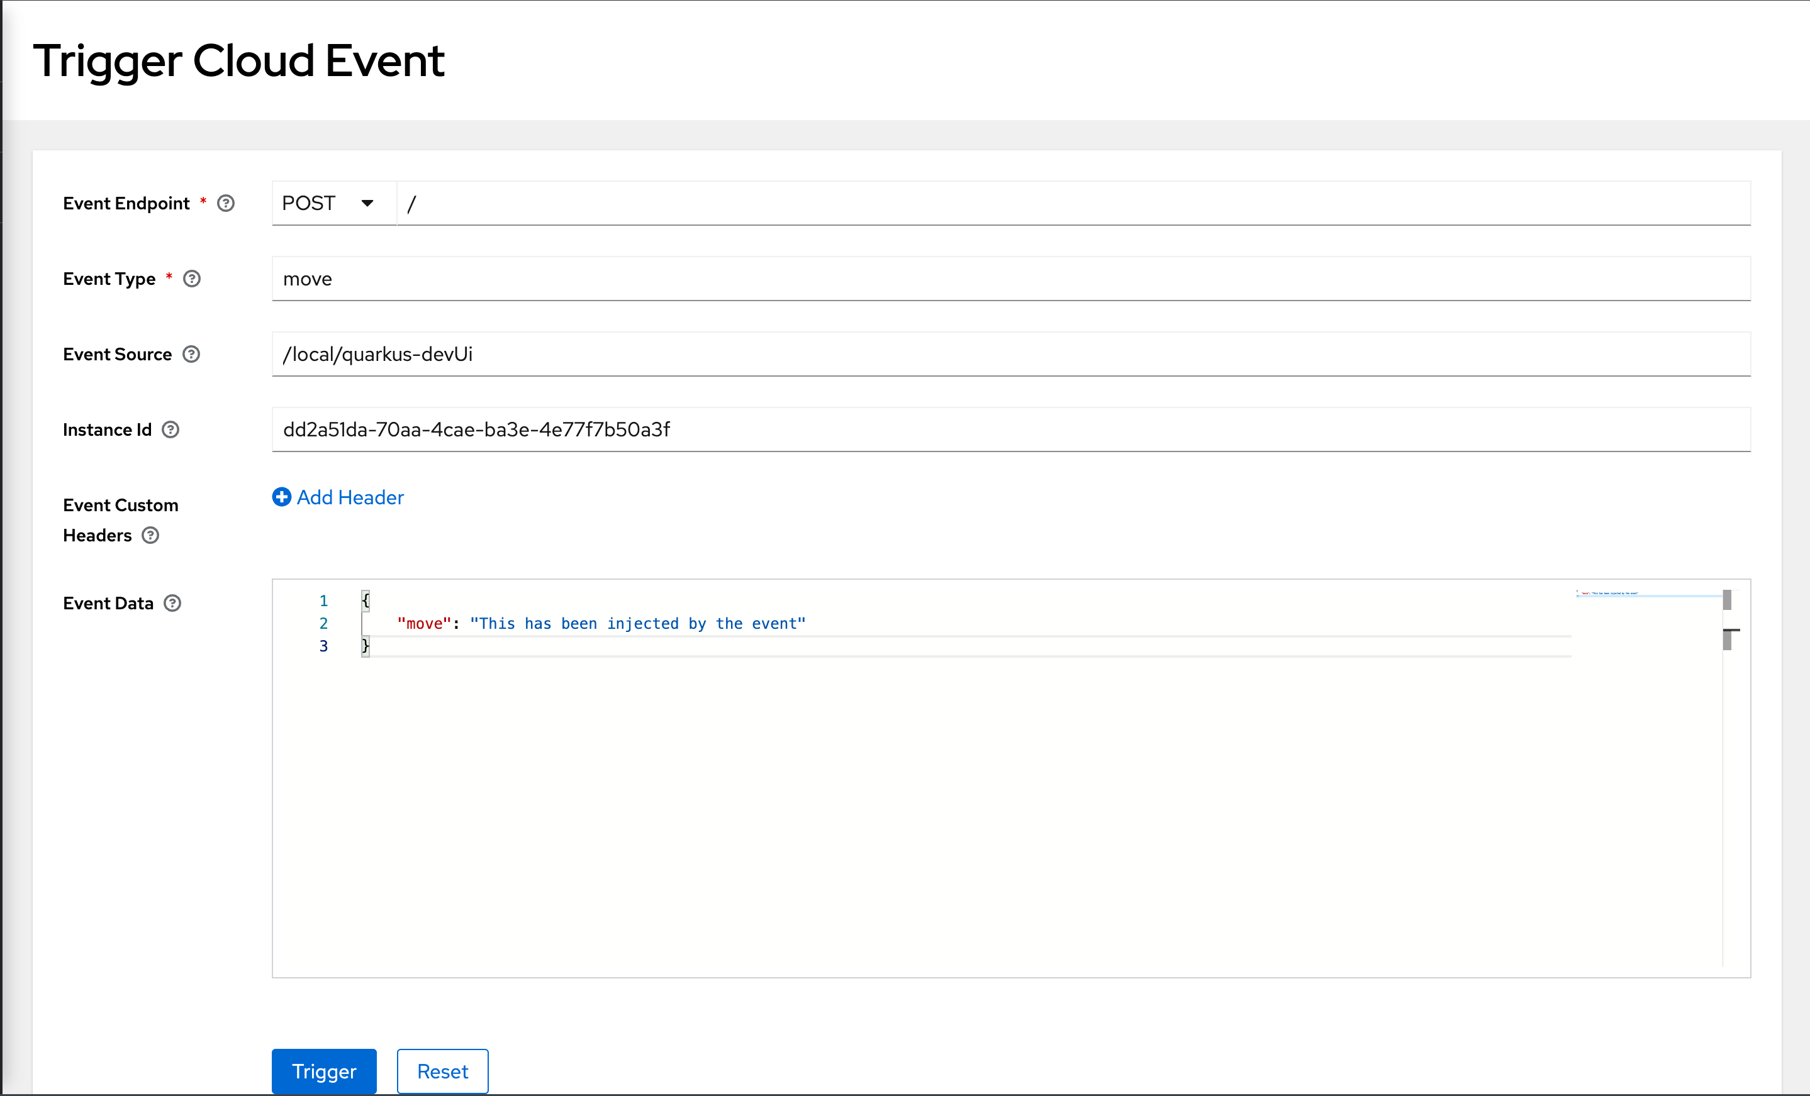Open help tooltip for Event Endpoint
1810x1096 pixels.
point(225,203)
